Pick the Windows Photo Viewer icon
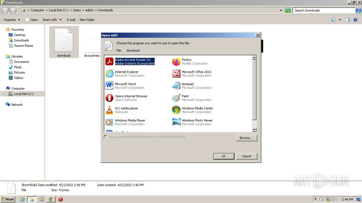The image size is (362, 203). [x=176, y=122]
